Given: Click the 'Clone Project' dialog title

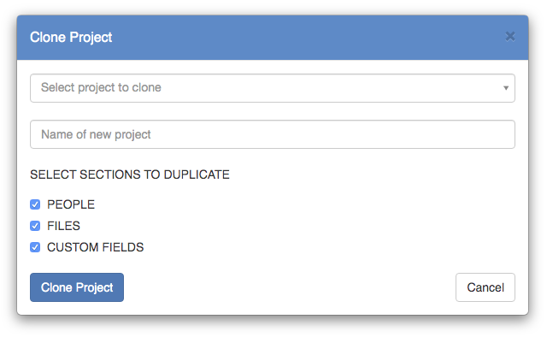Looking at the screenshot, I should point(71,38).
